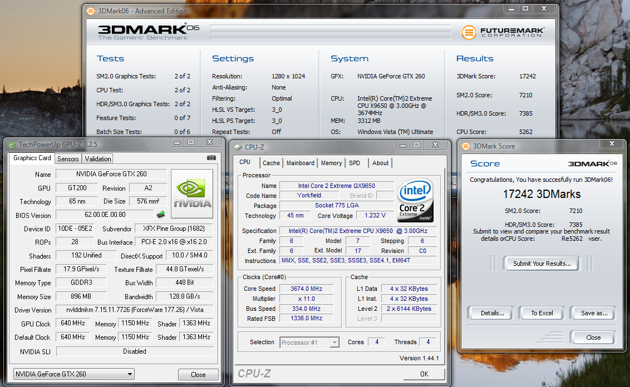Click the GPU-Z screenshot camera icon
630x387 pixels.
(211, 158)
